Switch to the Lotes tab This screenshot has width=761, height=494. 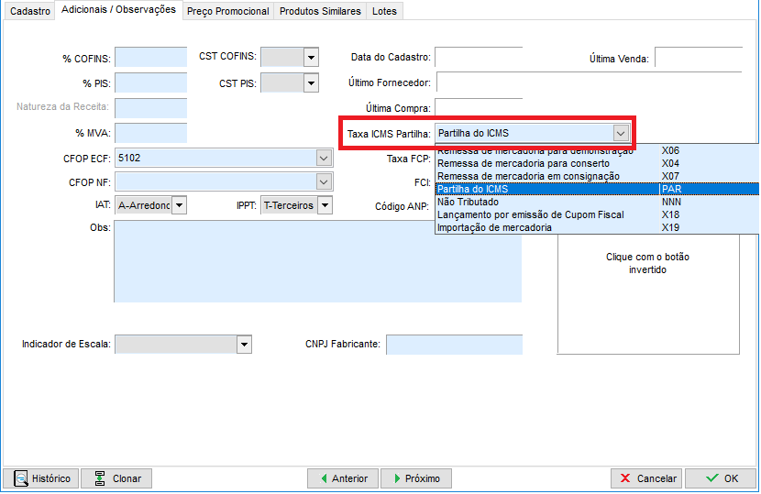384,11
